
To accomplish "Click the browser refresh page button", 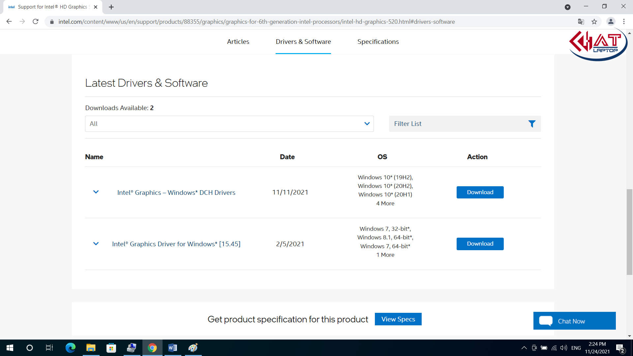I will [36, 21].
